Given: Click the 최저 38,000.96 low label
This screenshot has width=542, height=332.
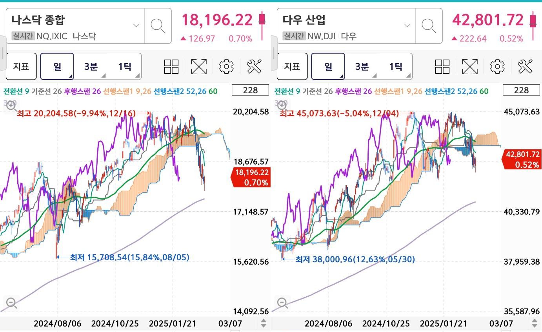Looking at the screenshot, I should pyautogui.click(x=355, y=259).
